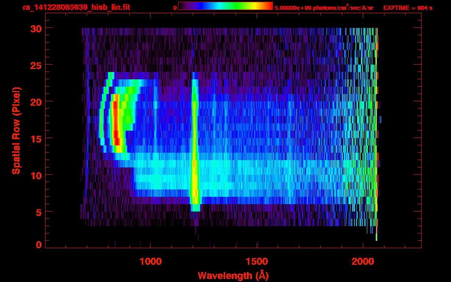Click the colorbar minimum label 0
451x282 pixels.
coord(175,8)
